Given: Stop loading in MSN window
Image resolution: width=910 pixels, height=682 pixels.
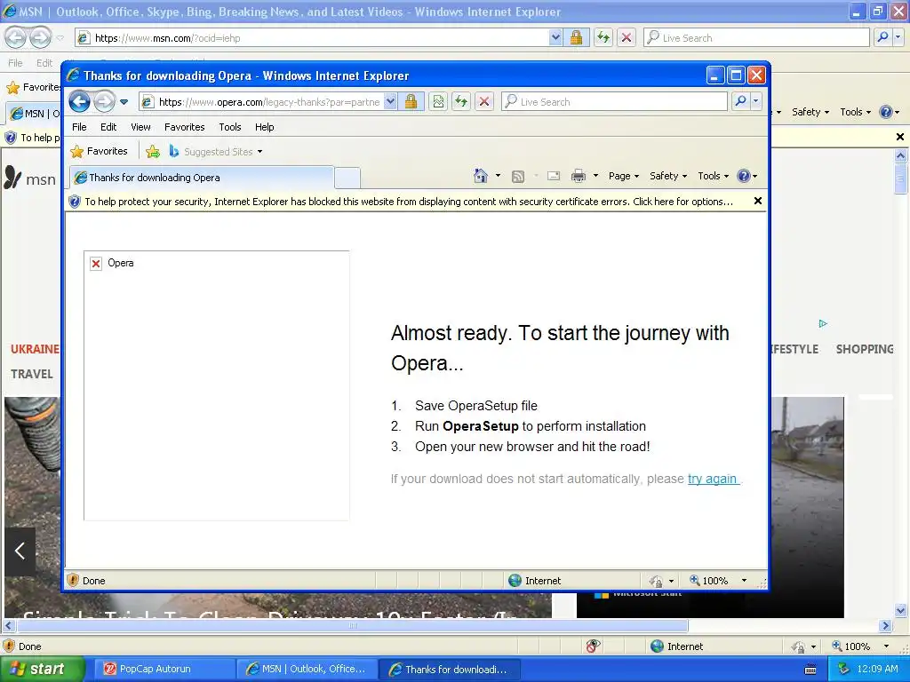Looking at the screenshot, I should pos(627,37).
